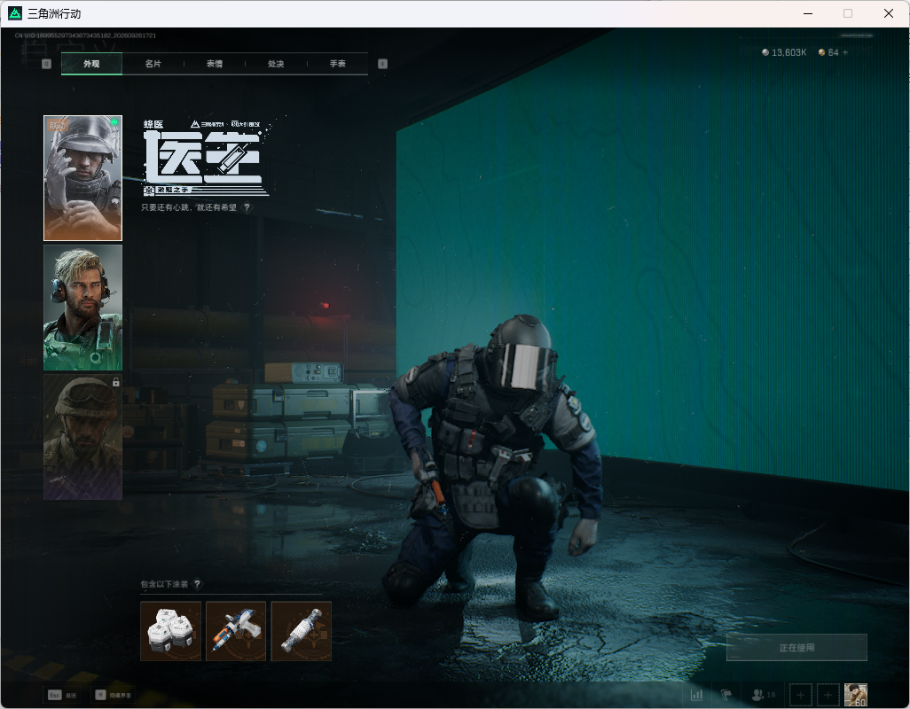Open the friends list icon

pyautogui.click(x=758, y=694)
